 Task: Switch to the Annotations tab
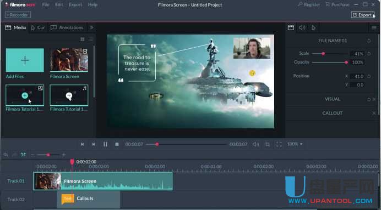(x=67, y=27)
